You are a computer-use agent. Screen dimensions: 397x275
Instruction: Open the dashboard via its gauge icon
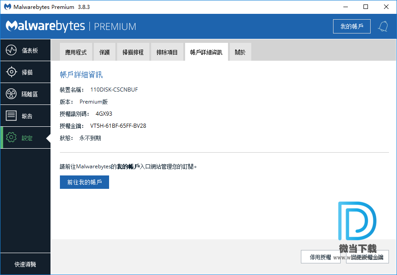coord(11,50)
